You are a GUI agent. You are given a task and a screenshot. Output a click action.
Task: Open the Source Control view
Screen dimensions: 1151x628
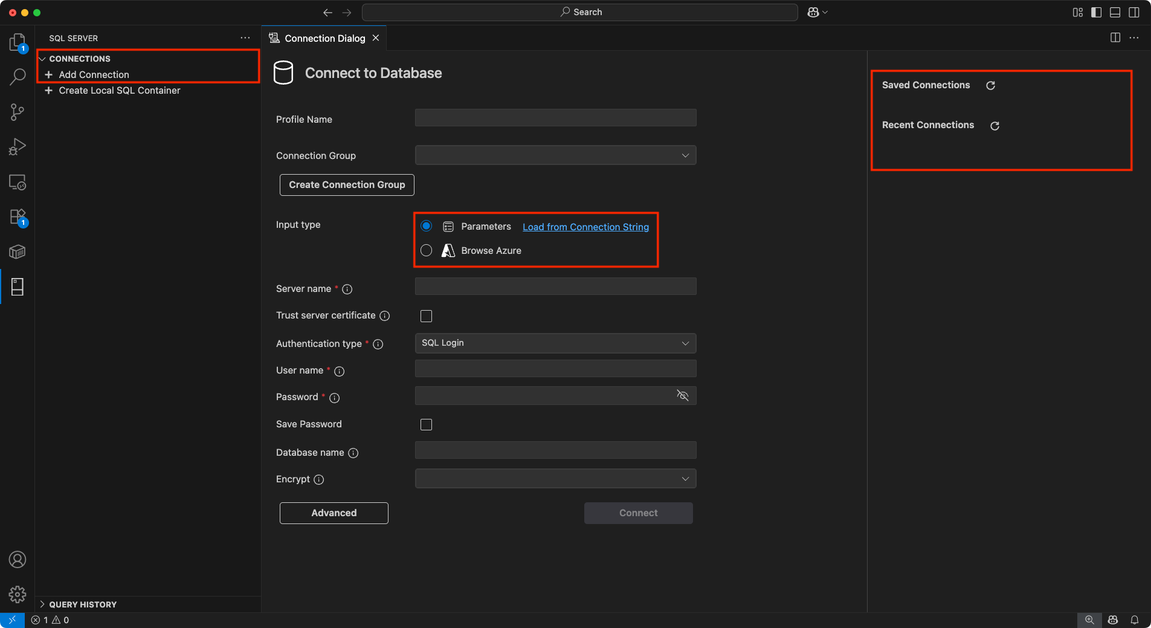tap(18, 112)
